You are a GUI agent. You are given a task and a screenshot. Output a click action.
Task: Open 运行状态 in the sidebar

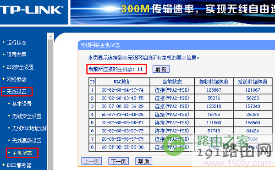[16, 43]
